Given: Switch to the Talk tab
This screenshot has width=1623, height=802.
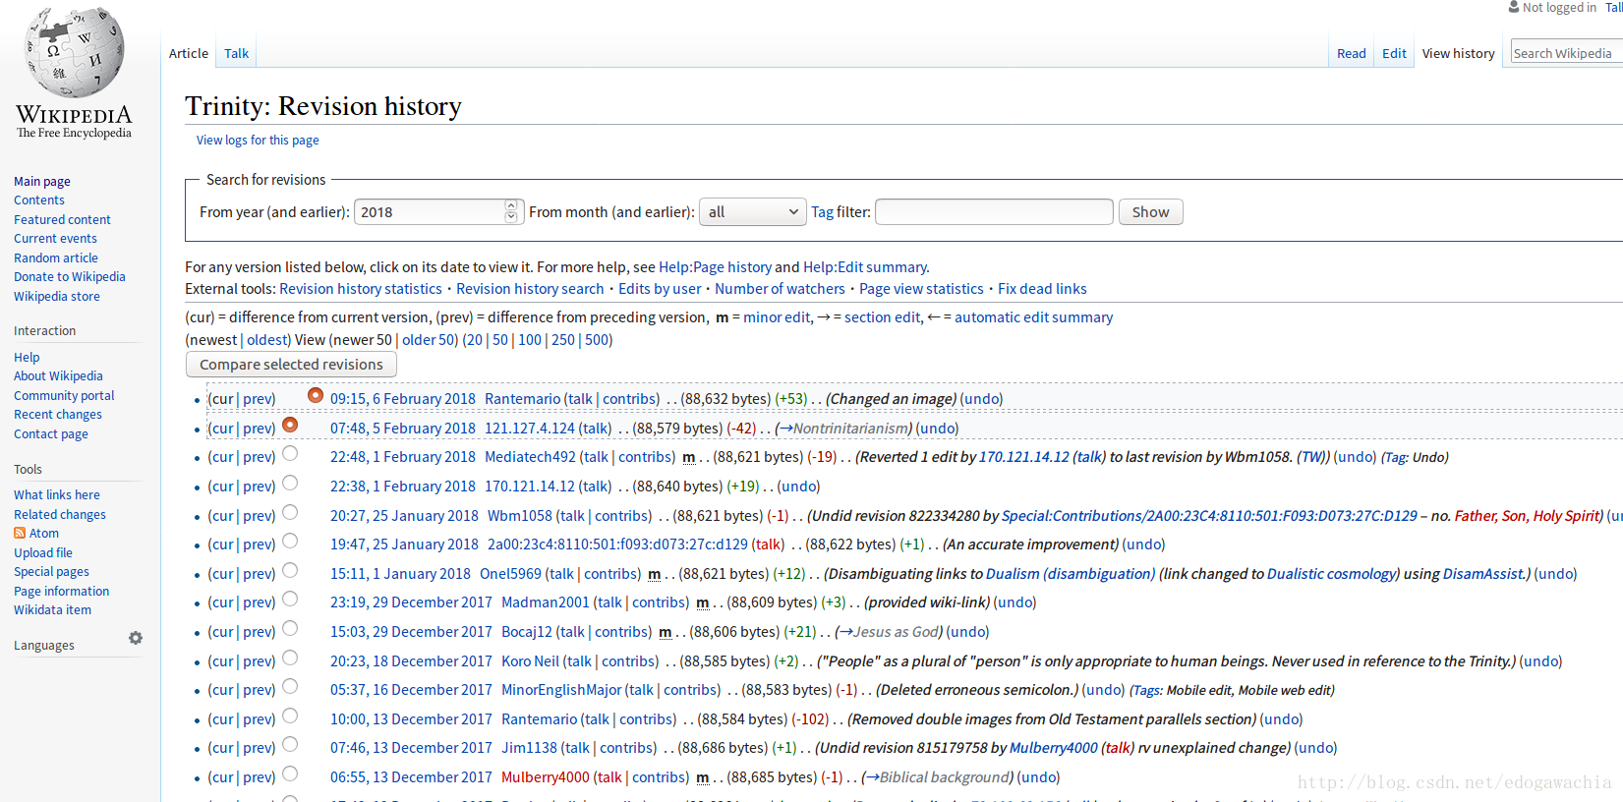Looking at the screenshot, I should pos(236,53).
